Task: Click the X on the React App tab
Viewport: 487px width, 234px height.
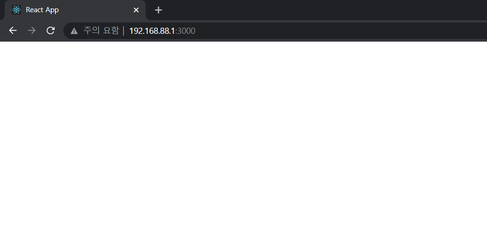Action: coord(136,10)
